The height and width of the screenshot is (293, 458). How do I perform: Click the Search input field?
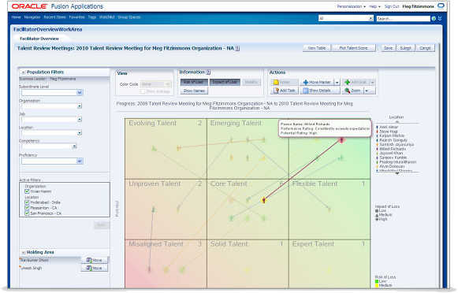coord(403,19)
